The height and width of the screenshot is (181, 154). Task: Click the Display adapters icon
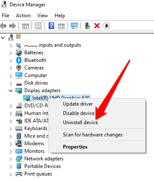pos(19,91)
